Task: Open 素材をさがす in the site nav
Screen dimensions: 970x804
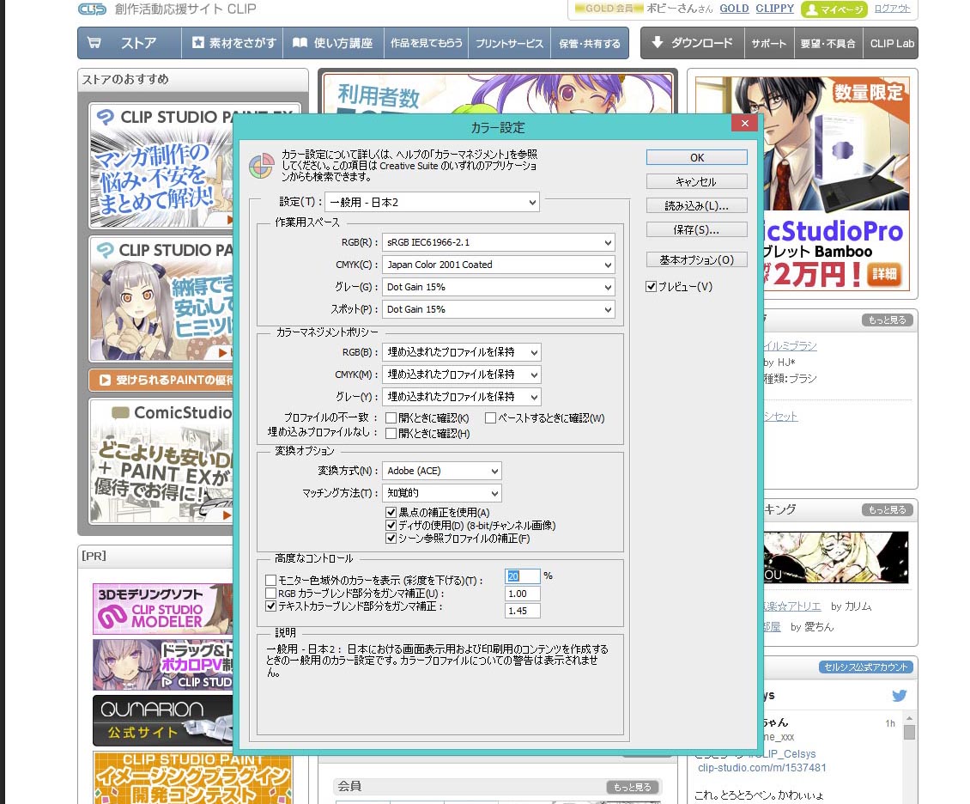Action: (x=233, y=43)
